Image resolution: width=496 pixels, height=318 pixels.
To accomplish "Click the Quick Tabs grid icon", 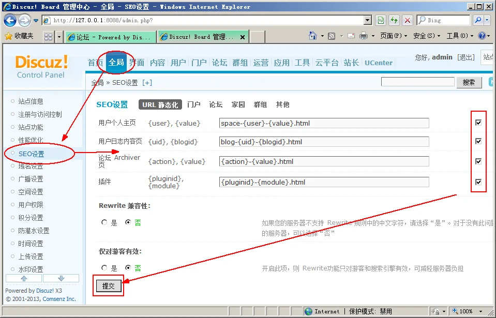I will coord(49,37).
